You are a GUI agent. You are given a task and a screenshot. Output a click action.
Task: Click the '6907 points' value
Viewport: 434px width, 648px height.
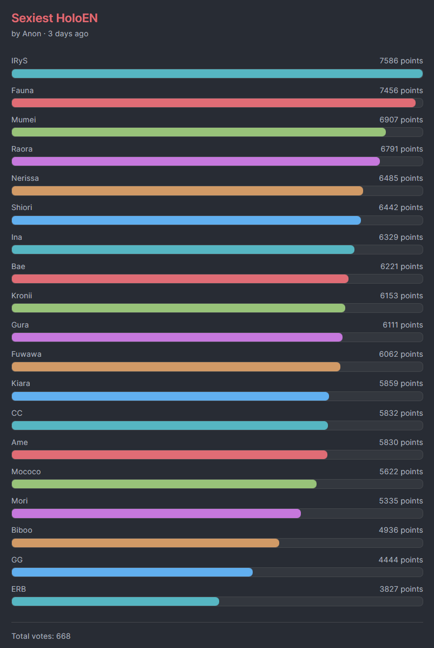pos(401,120)
